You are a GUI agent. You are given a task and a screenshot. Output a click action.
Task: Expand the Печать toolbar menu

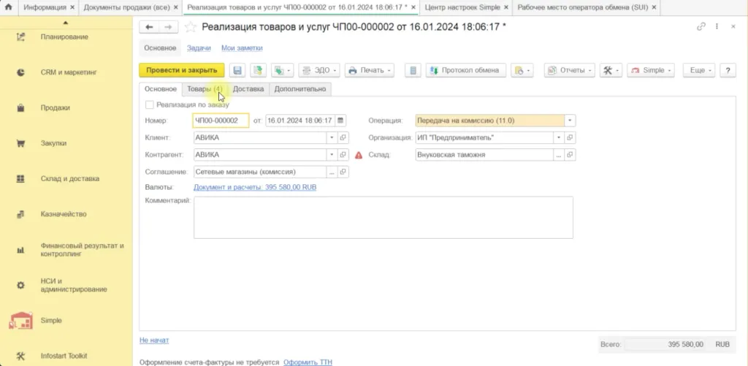369,70
